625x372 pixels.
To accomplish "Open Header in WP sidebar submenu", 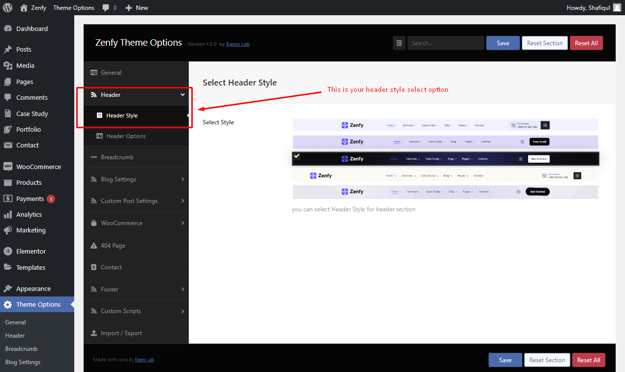I will click(x=15, y=336).
